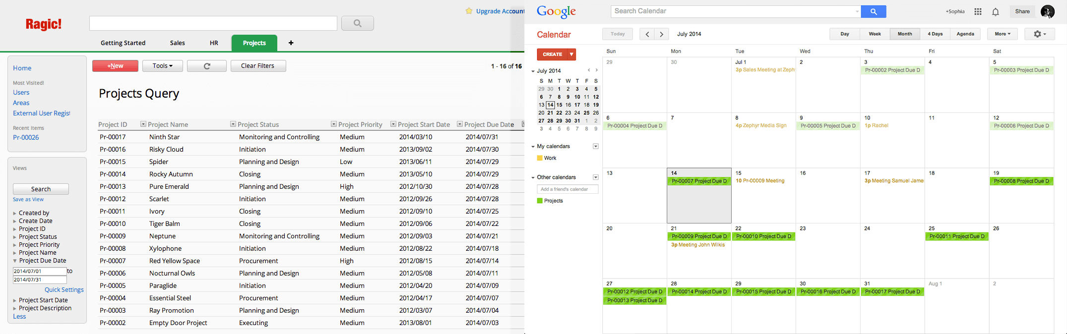Click the Clear Filters button
1067x334 pixels.
tap(257, 66)
